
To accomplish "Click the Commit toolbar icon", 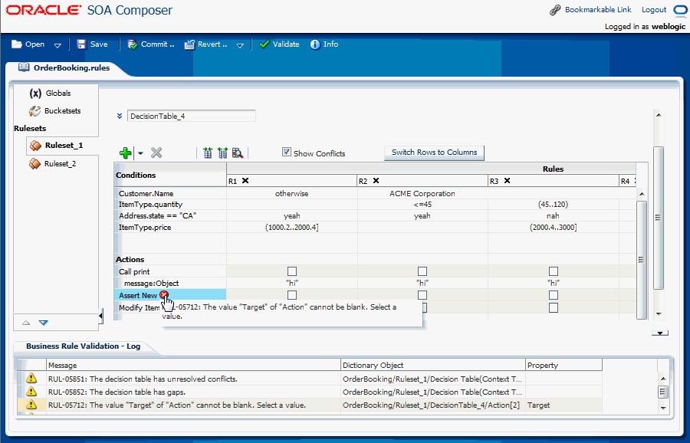I will (132, 44).
